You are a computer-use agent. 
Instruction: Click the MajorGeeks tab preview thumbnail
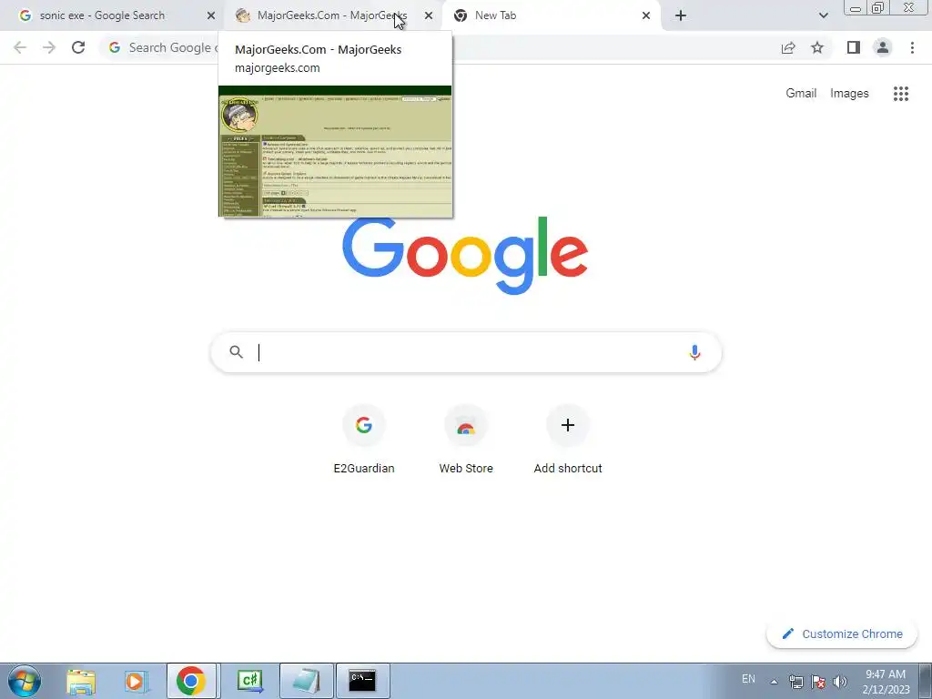point(335,152)
